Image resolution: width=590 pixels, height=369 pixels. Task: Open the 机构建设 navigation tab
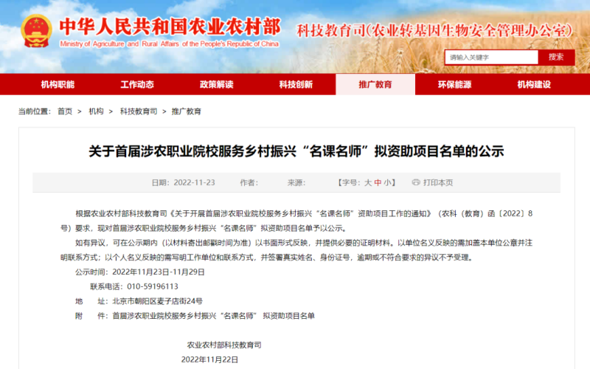point(534,84)
